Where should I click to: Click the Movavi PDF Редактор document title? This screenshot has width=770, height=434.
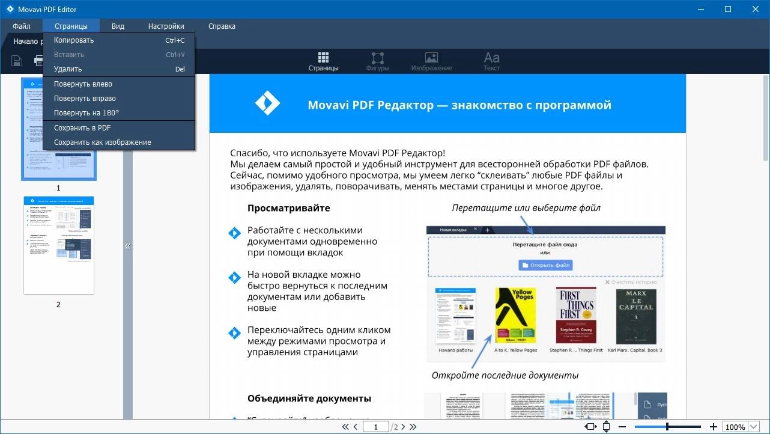[459, 105]
